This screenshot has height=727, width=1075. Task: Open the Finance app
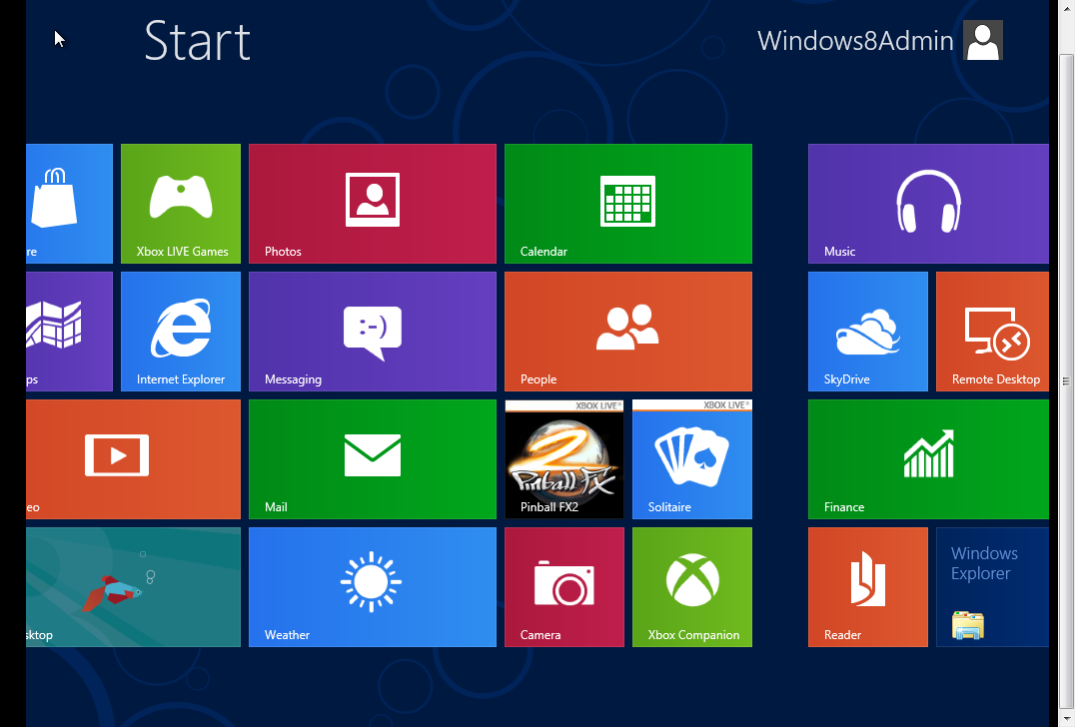point(927,459)
